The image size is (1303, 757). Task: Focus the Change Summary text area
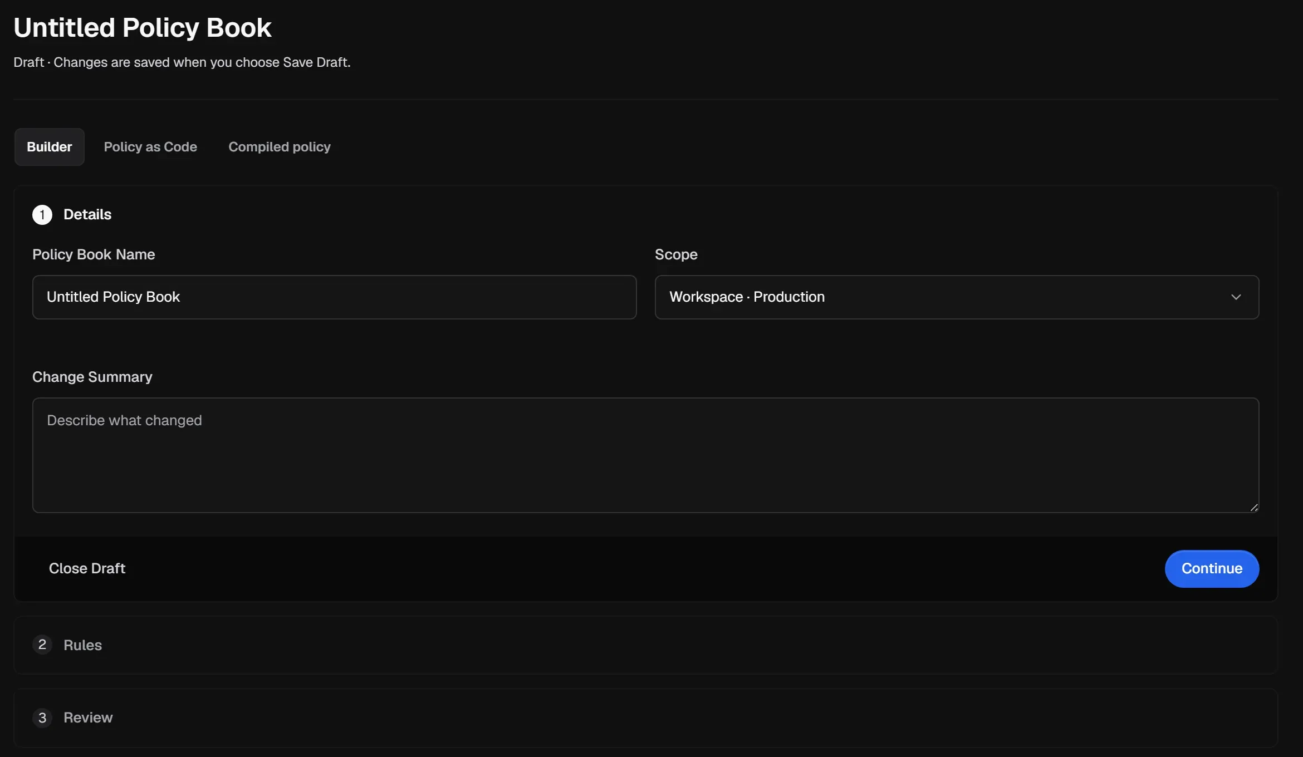click(x=645, y=455)
